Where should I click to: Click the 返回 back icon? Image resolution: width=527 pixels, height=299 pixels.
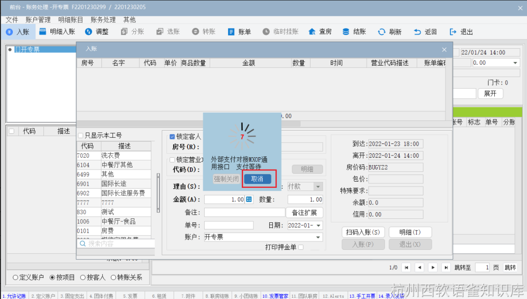(417, 32)
